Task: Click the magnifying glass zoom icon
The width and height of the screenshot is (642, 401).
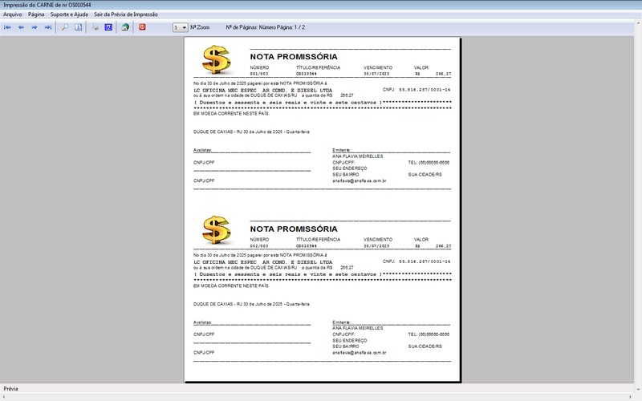Action: pyautogui.click(x=65, y=27)
